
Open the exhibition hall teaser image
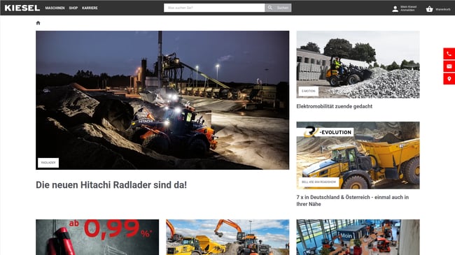pyautogui.click(x=358, y=237)
